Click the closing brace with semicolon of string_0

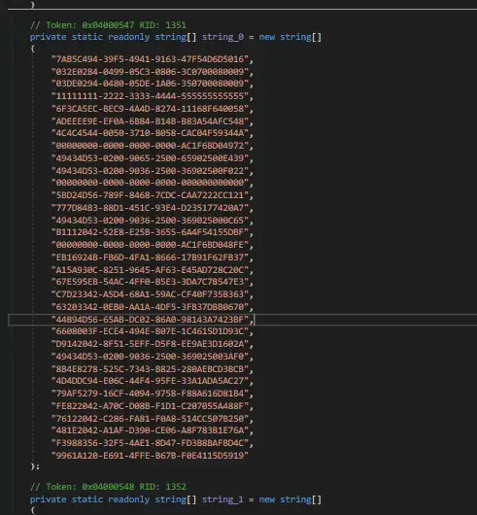[x=35, y=466]
